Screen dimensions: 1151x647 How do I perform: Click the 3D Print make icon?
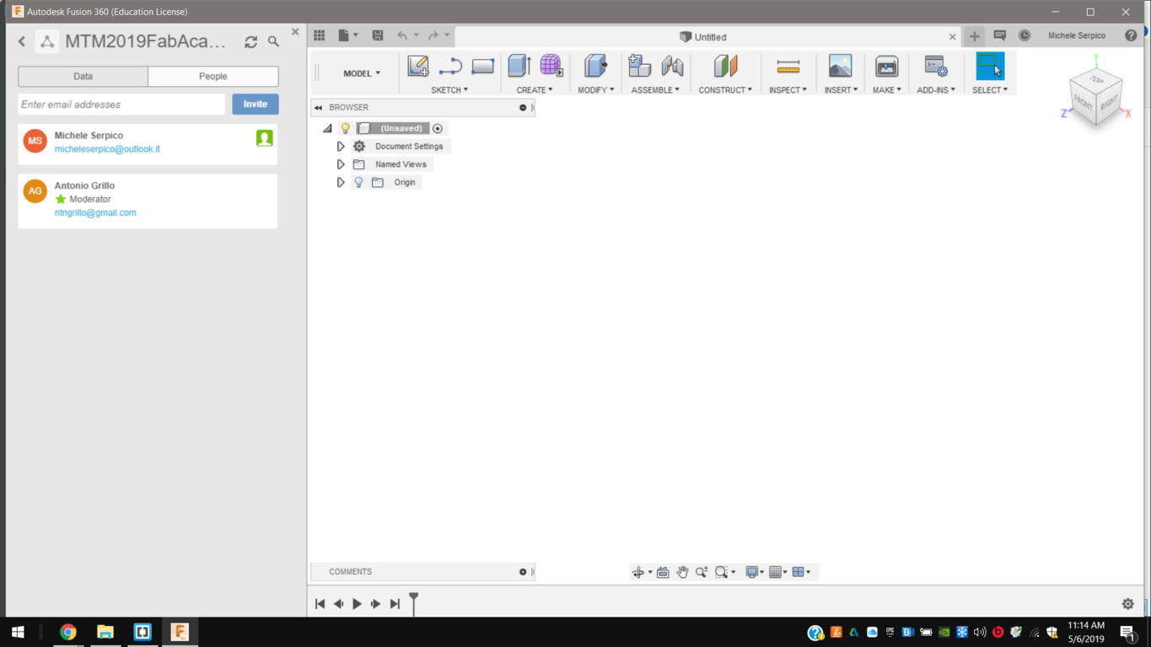pos(886,66)
